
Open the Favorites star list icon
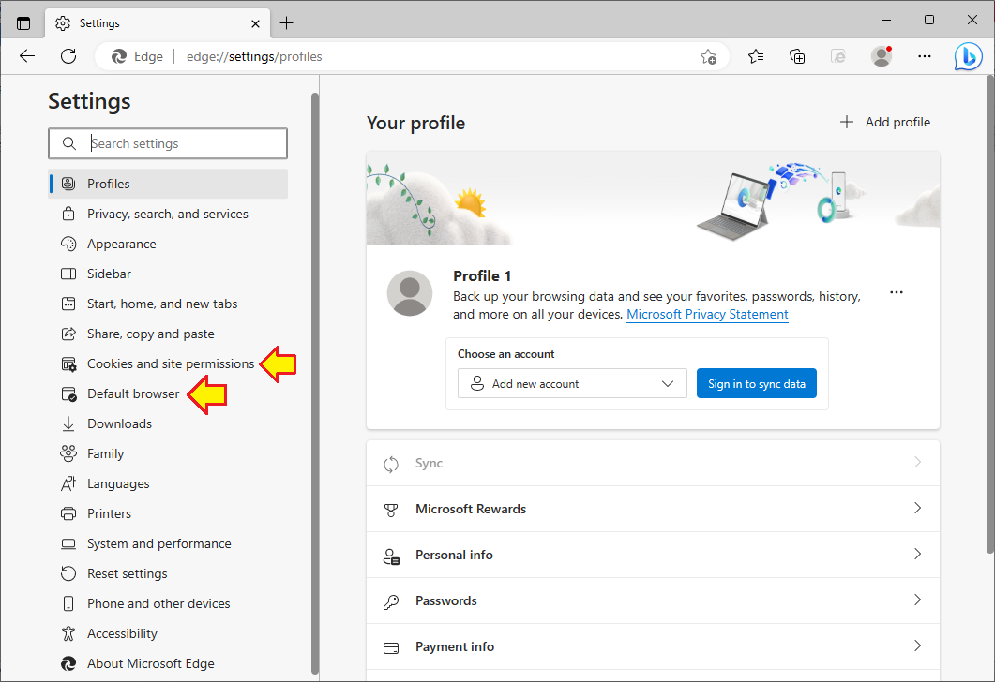(x=756, y=56)
